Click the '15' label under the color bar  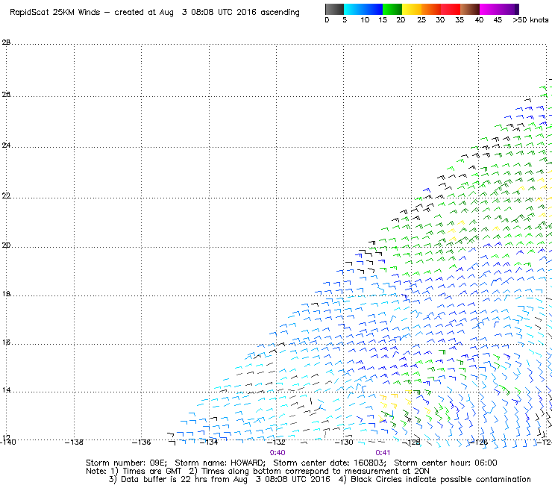click(383, 19)
